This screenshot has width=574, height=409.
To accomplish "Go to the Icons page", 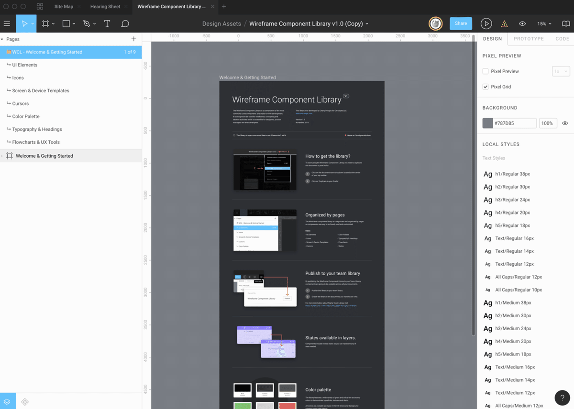I will click(71, 78).
